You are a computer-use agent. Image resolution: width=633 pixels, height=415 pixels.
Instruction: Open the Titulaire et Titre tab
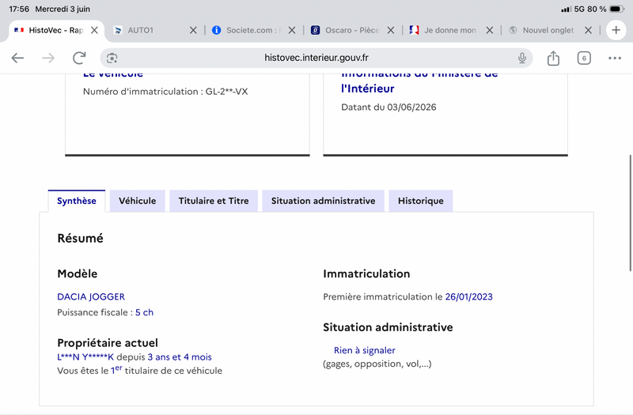[214, 201]
